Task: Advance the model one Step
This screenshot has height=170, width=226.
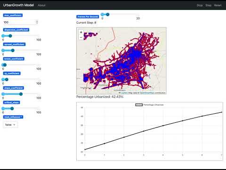Action: [209, 5]
